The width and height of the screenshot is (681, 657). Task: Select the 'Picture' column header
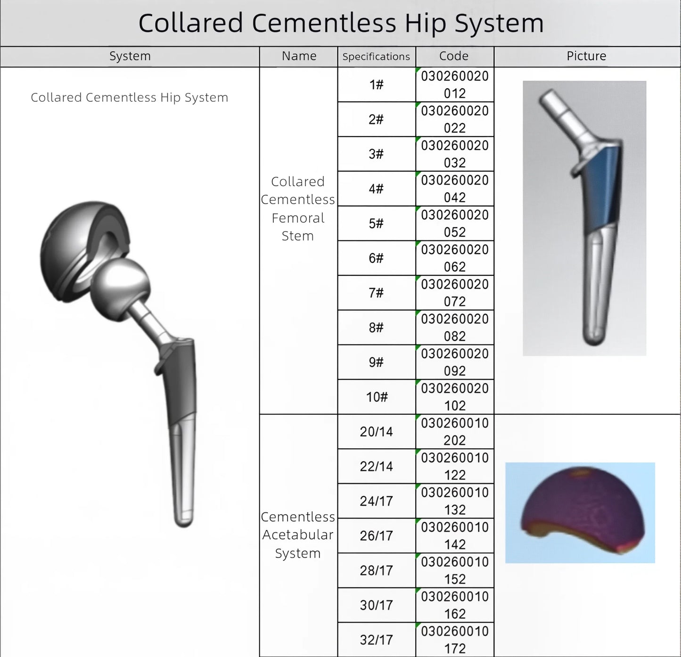tap(587, 57)
